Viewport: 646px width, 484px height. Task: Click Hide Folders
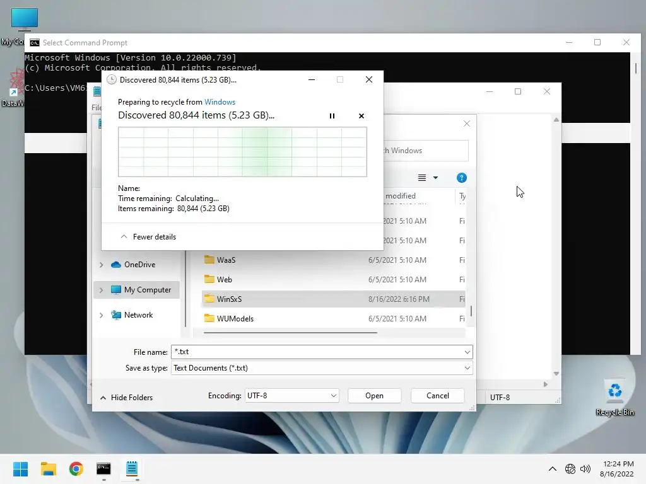tap(126, 398)
